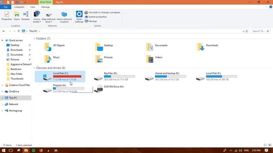273x153 pixels.
Task: Select the Videos folder icon
Action: coord(150,59)
